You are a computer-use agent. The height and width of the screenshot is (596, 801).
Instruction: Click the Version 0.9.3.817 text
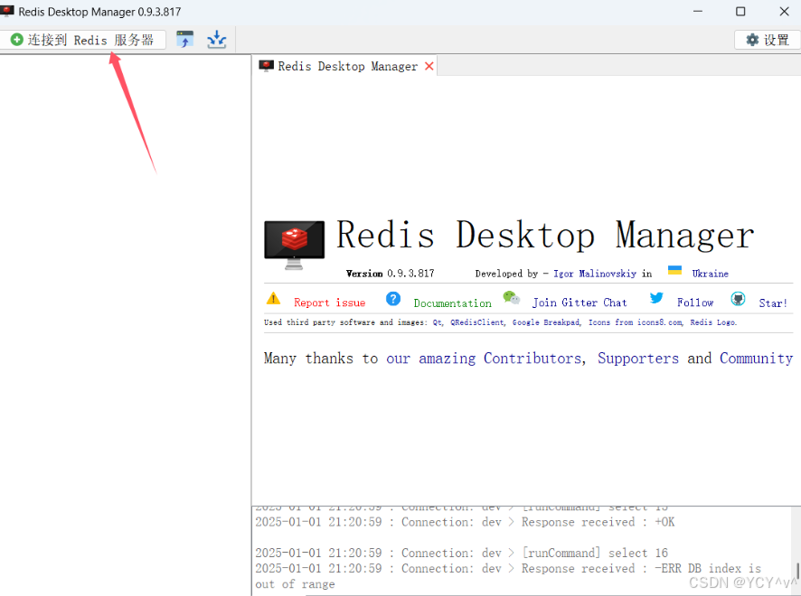[391, 274]
